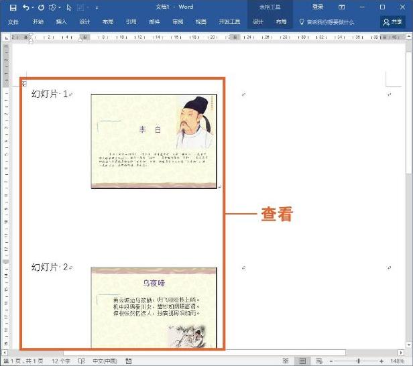Open the Ribbon Display Options icon
Image resolution: width=413 pixels, height=366 pixels.
click(x=341, y=7)
